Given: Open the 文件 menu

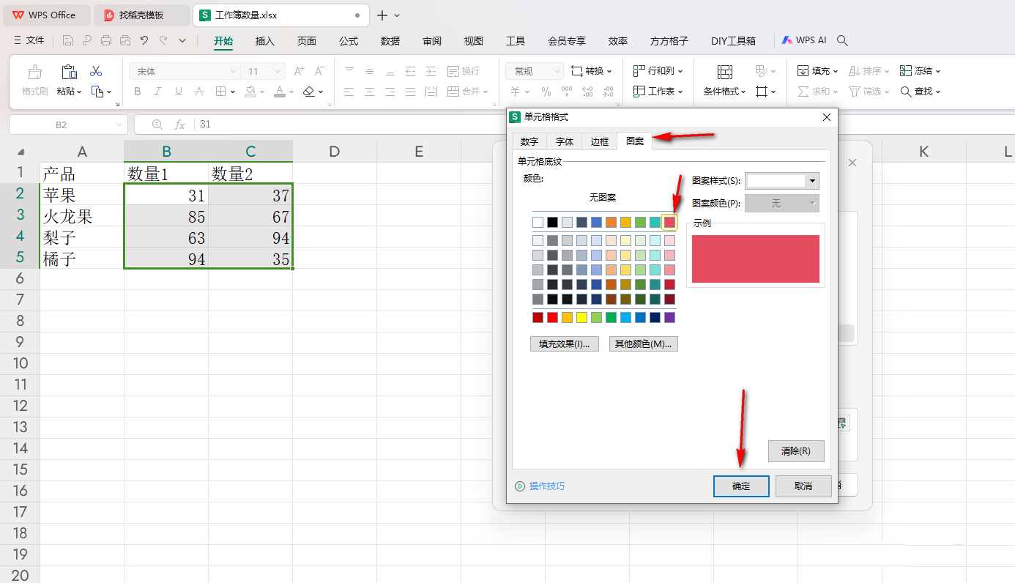Looking at the screenshot, I should click(x=29, y=41).
